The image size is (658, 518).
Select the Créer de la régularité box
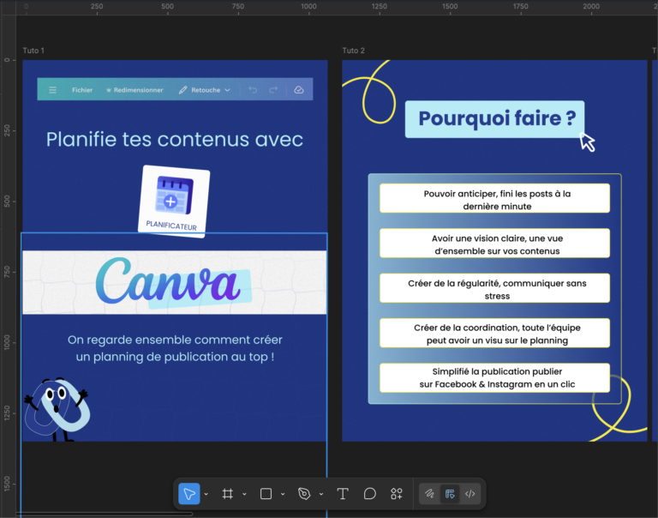[x=494, y=288]
